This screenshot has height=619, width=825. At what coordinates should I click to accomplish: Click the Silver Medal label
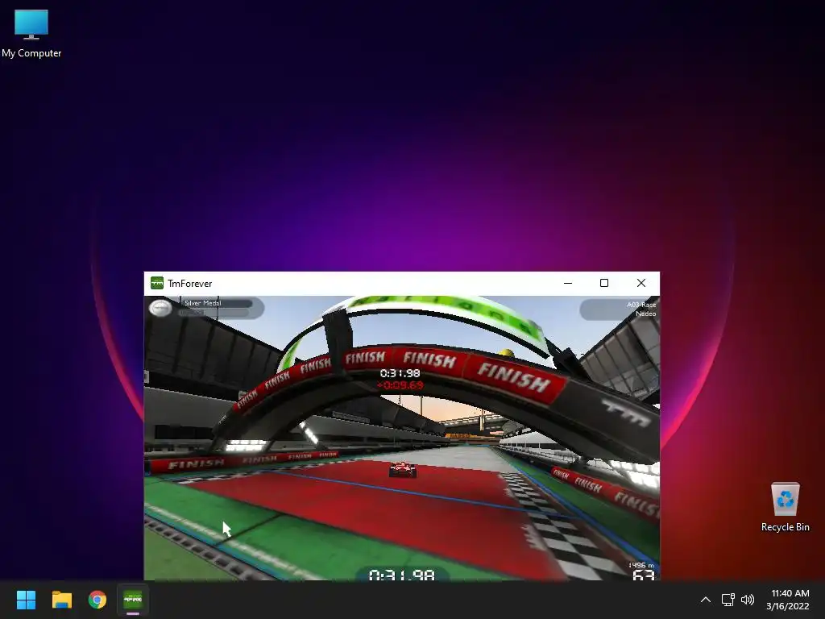(x=202, y=303)
